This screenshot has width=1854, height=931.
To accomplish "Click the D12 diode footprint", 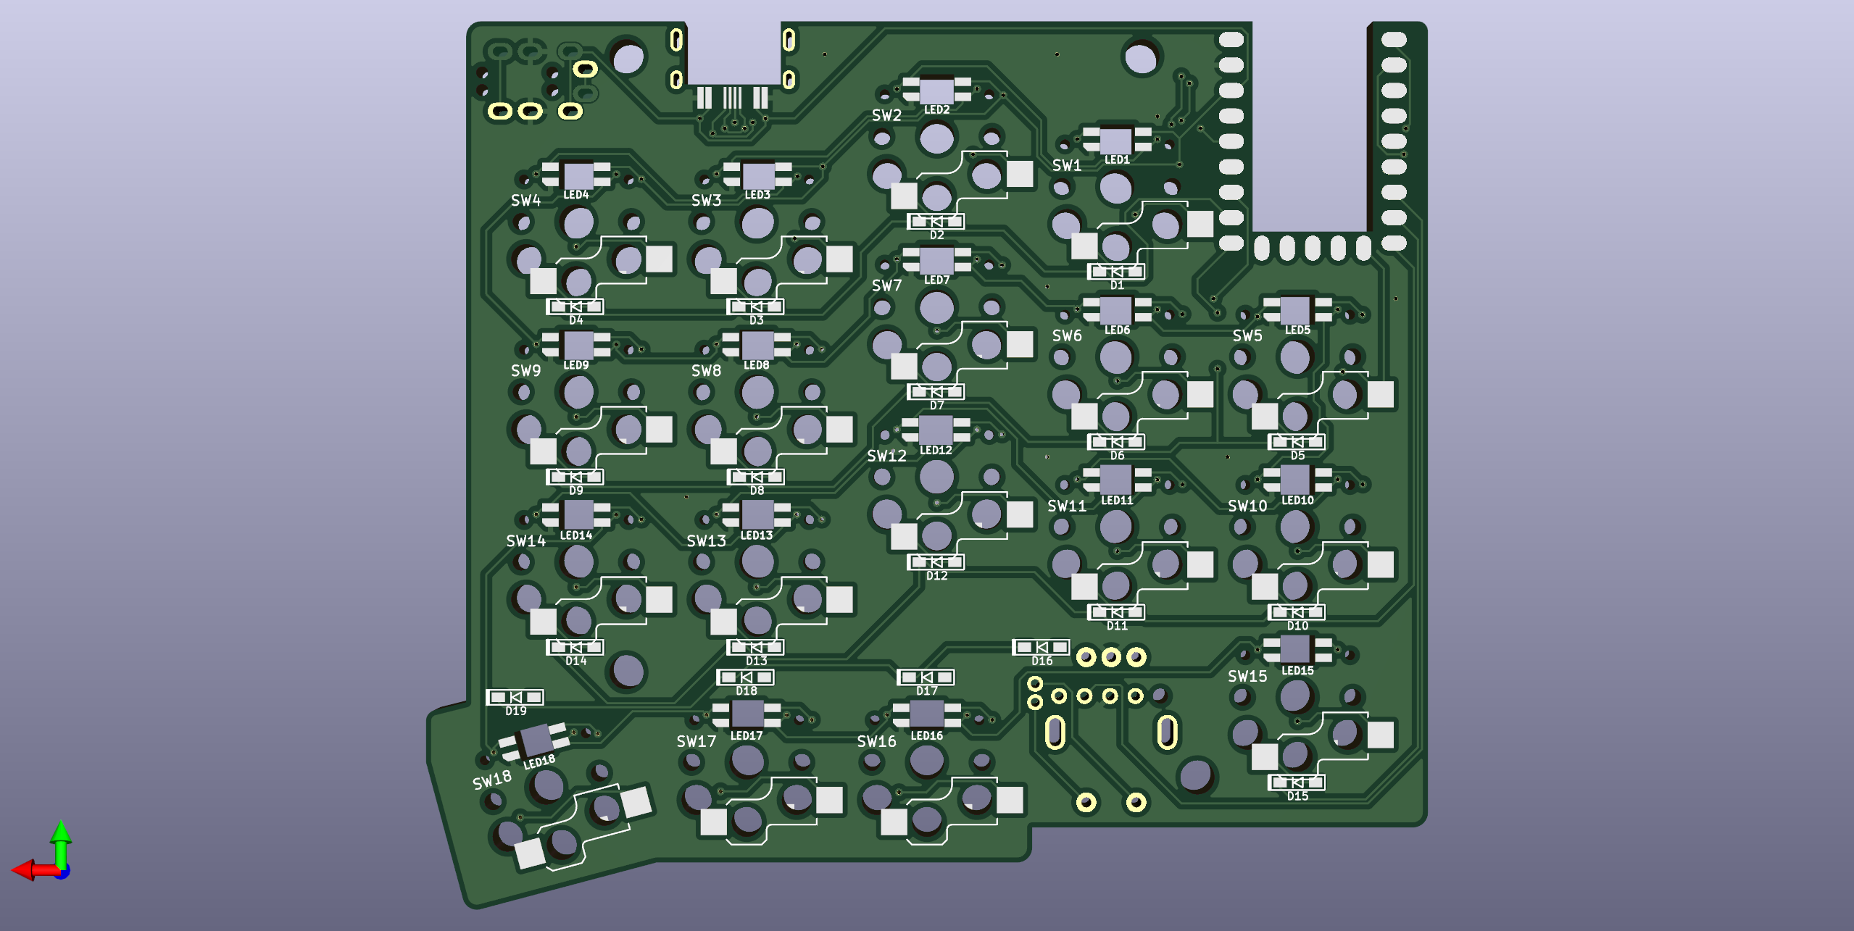I will (x=936, y=562).
